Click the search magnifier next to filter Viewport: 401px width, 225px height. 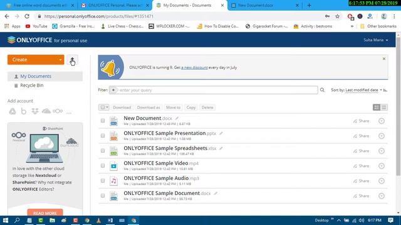pos(322,90)
